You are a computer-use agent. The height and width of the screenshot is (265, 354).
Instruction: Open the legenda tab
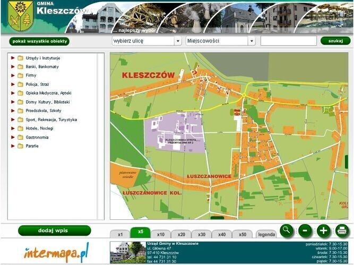click(x=266, y=234)
